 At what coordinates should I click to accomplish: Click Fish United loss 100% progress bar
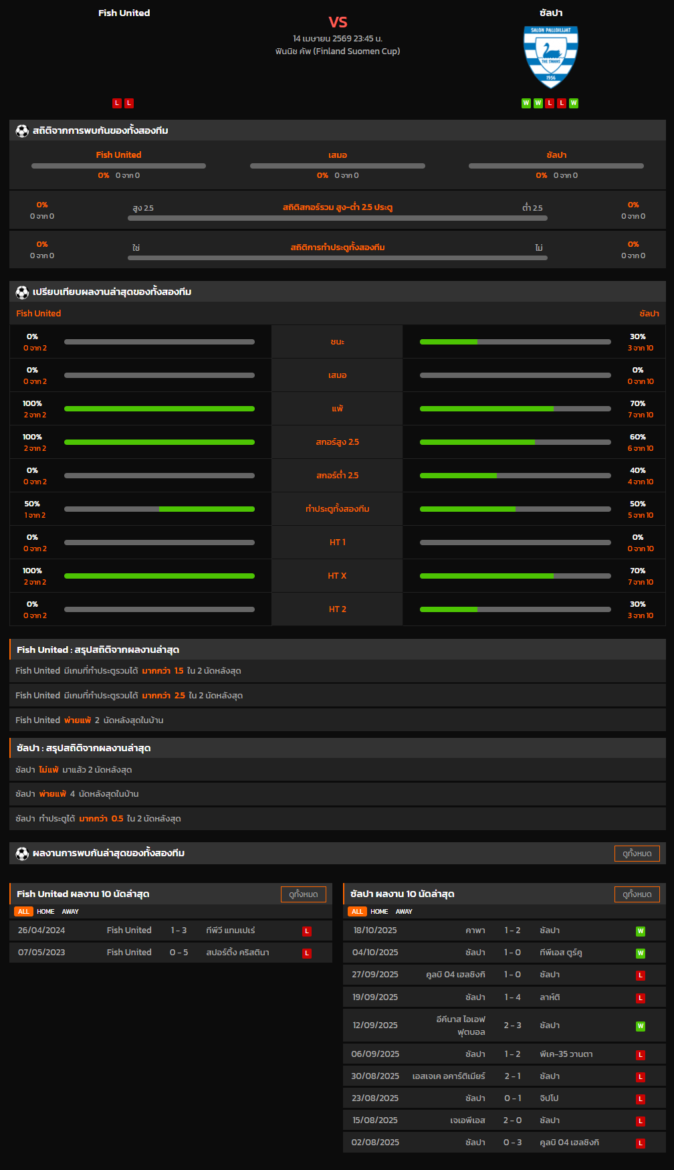[x=159, y=409]
